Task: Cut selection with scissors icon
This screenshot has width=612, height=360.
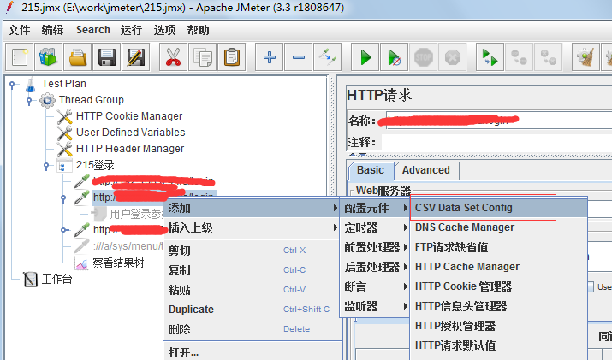Action: click(x=173, y=58)
